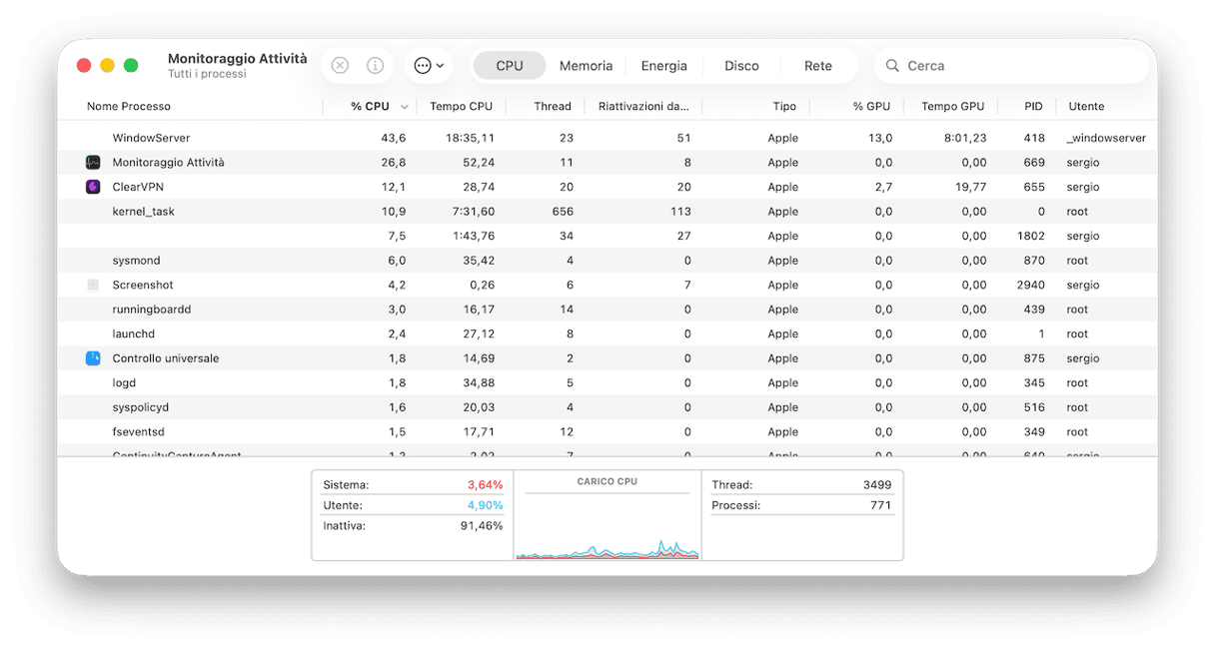
Task: Click the Processi count 771
Action: pos(880,505)
